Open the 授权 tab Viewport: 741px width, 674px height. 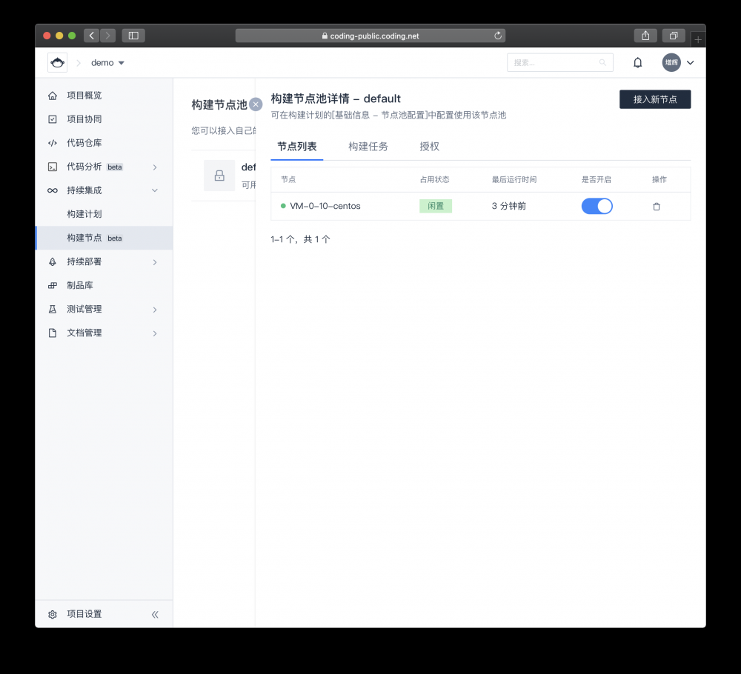[x=430, y=147]
